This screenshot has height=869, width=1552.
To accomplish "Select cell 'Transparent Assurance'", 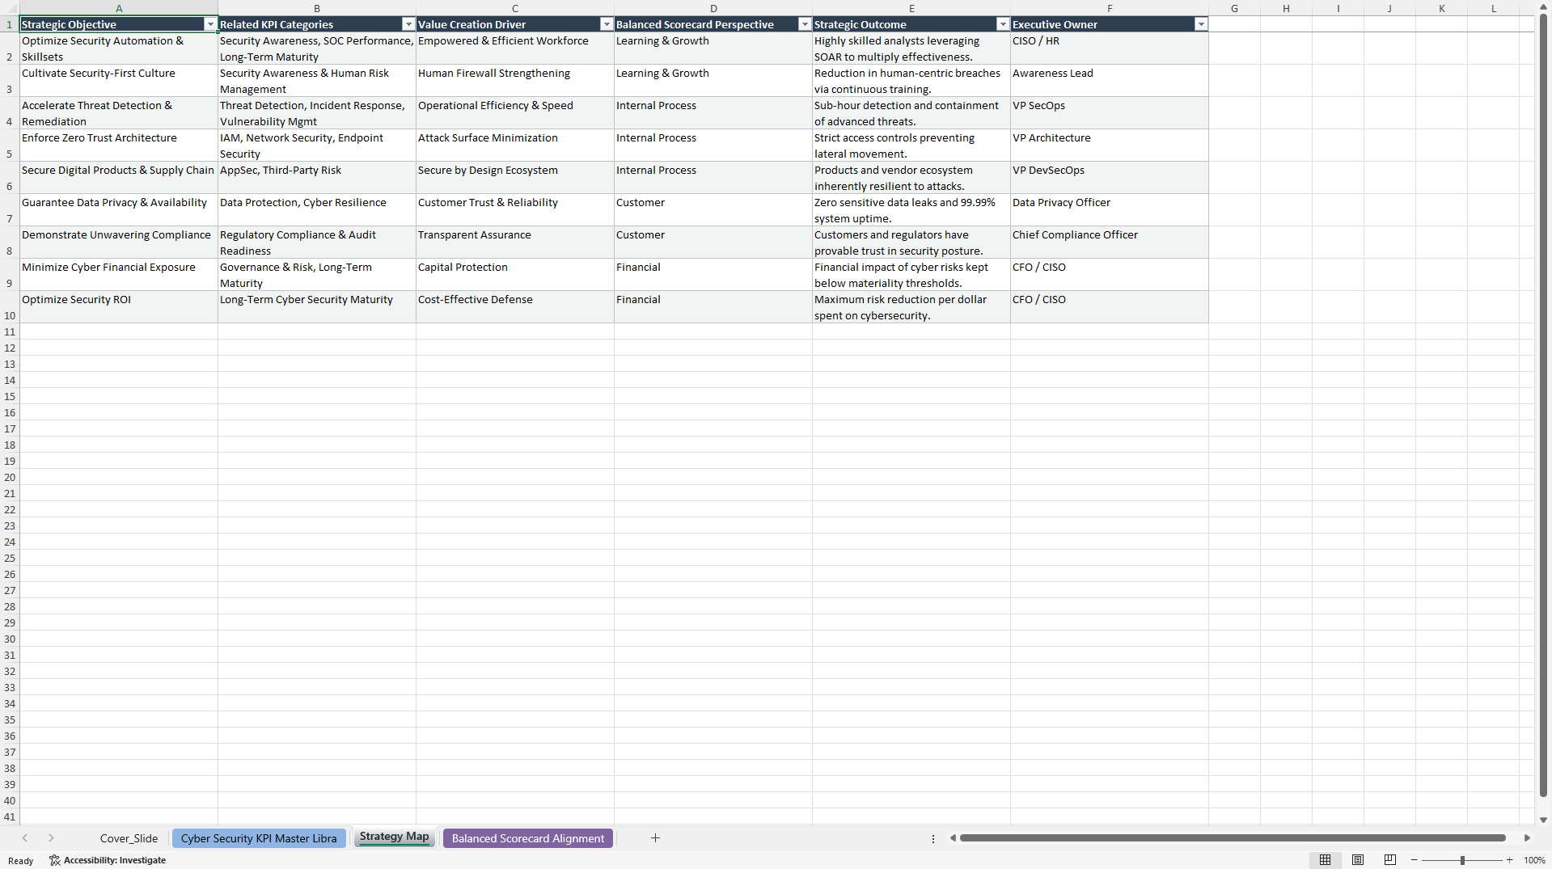I will pyautogui.click(x=515, y=243).
